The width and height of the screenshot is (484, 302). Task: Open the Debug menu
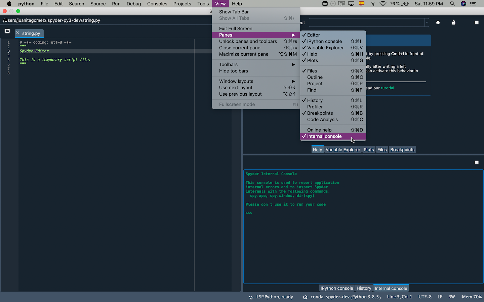coord(134,4)
